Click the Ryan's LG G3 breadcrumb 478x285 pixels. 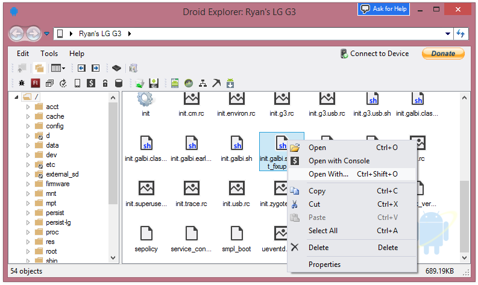[x=100, y=34]
